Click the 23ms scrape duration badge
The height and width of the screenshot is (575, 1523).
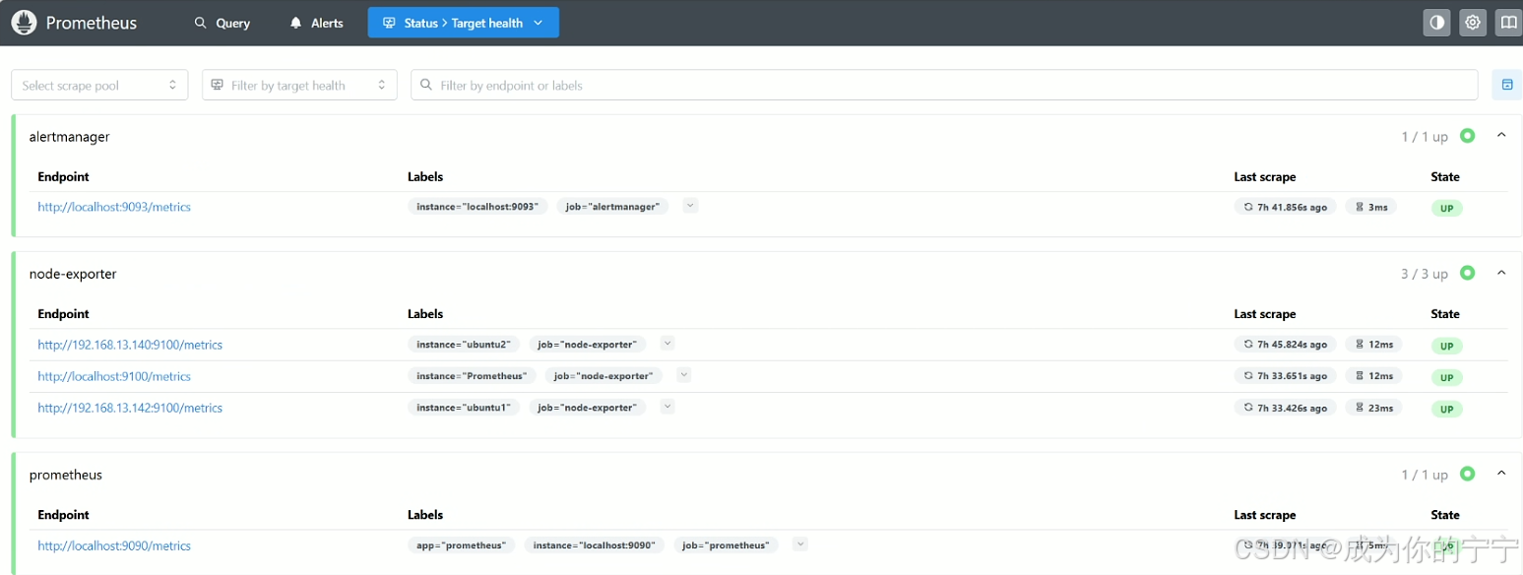click(x=1373, y=408)
